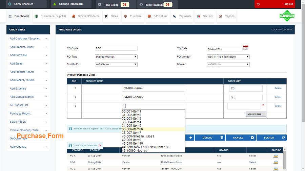Image resolution: width=305 pixels, height=171 pixels.
Task: Click the SEARCH button
Action: tap(271, 138)
